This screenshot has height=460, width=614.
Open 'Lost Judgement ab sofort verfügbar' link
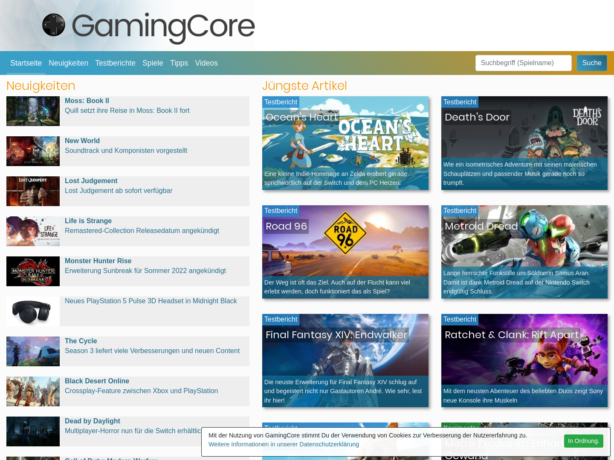click(119, 191)
